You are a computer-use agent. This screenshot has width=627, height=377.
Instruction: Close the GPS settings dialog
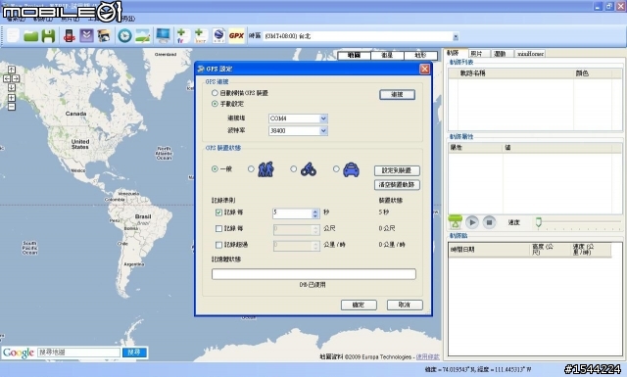pyautogui.click(x=424, y=70)
